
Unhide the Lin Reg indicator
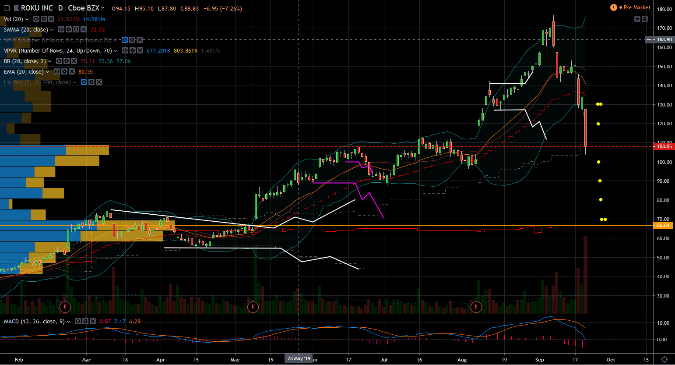(84, 82)
